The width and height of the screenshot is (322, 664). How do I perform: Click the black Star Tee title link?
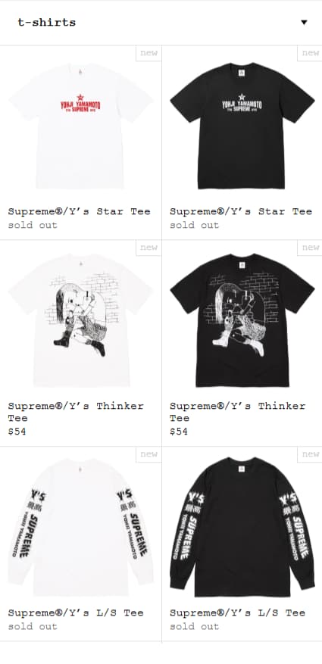coord(241,211)
